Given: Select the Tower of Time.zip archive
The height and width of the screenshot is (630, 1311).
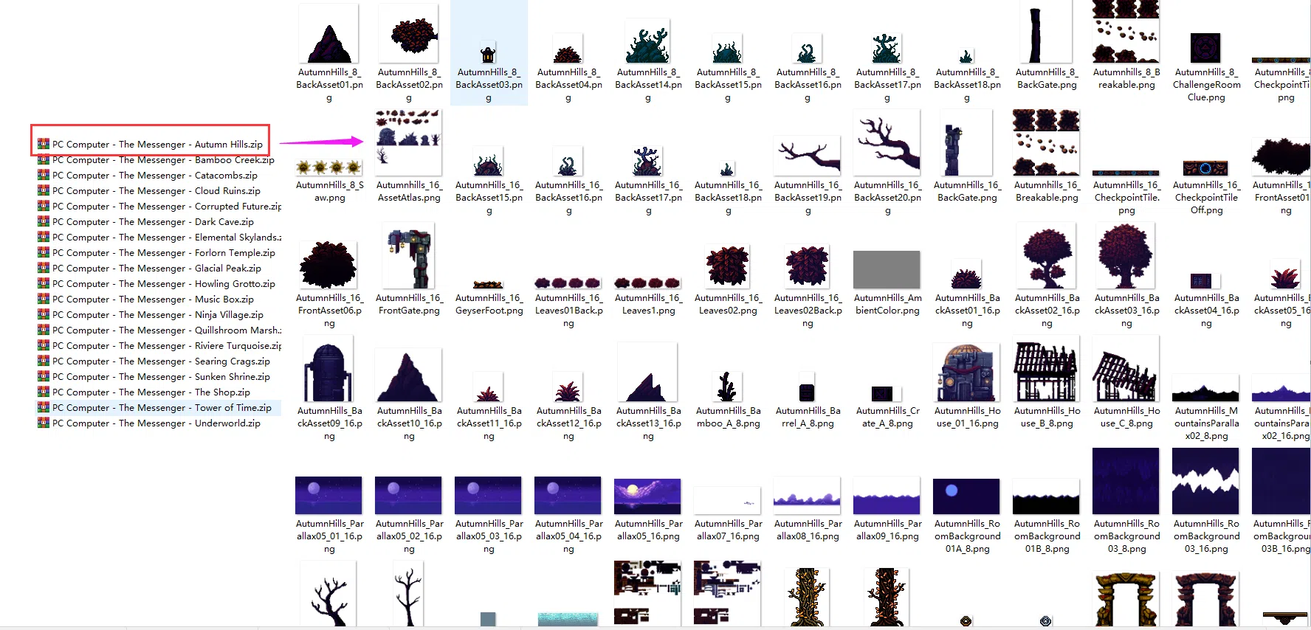Looking at the screenshot, I should pyautogui.click(x=154, y=408).
